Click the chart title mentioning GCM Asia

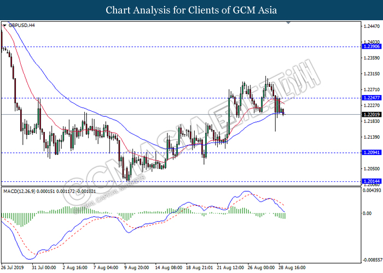(x=191, y=10)
